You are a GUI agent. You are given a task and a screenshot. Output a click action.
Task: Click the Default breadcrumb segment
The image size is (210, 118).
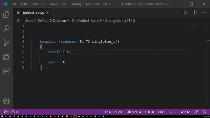[43, 21]
